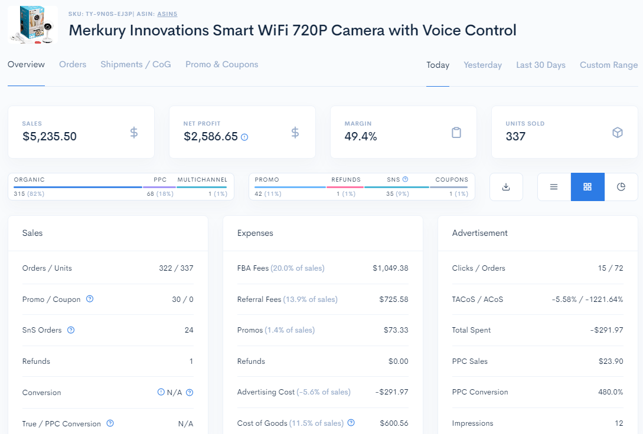643x434 pixels.
Task: Click the Organic count 315 (82%)
Action: (x=29, y=193)
